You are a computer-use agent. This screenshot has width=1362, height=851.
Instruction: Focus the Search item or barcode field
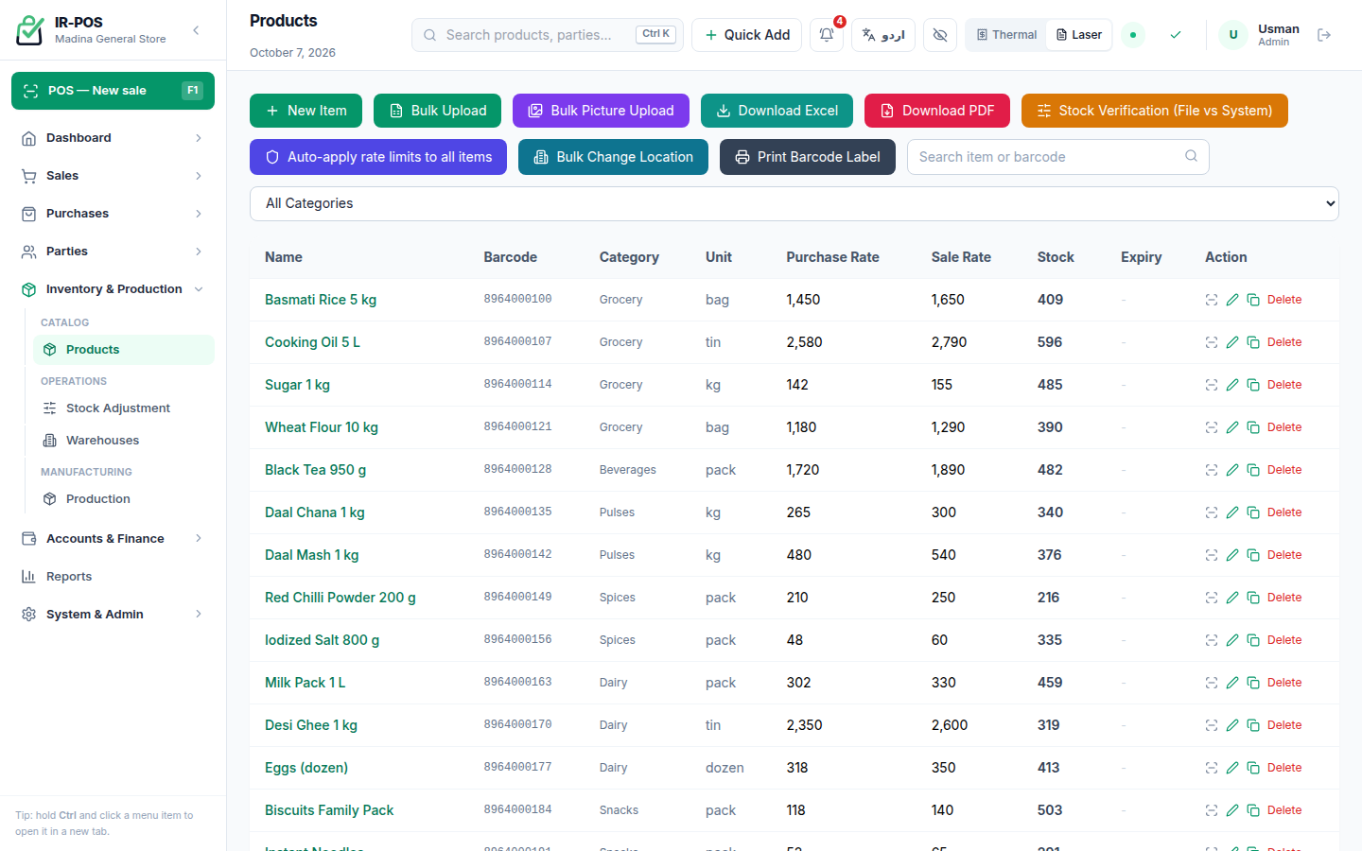(x=1058, y=157)
